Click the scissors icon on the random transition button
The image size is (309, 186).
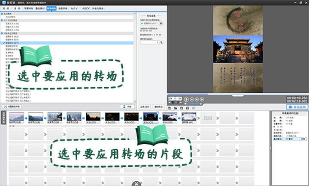(6, 106)
